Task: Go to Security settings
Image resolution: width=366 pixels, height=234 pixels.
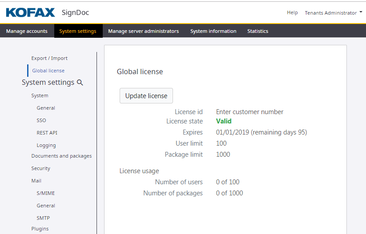Action: click(x=40, y=168)
